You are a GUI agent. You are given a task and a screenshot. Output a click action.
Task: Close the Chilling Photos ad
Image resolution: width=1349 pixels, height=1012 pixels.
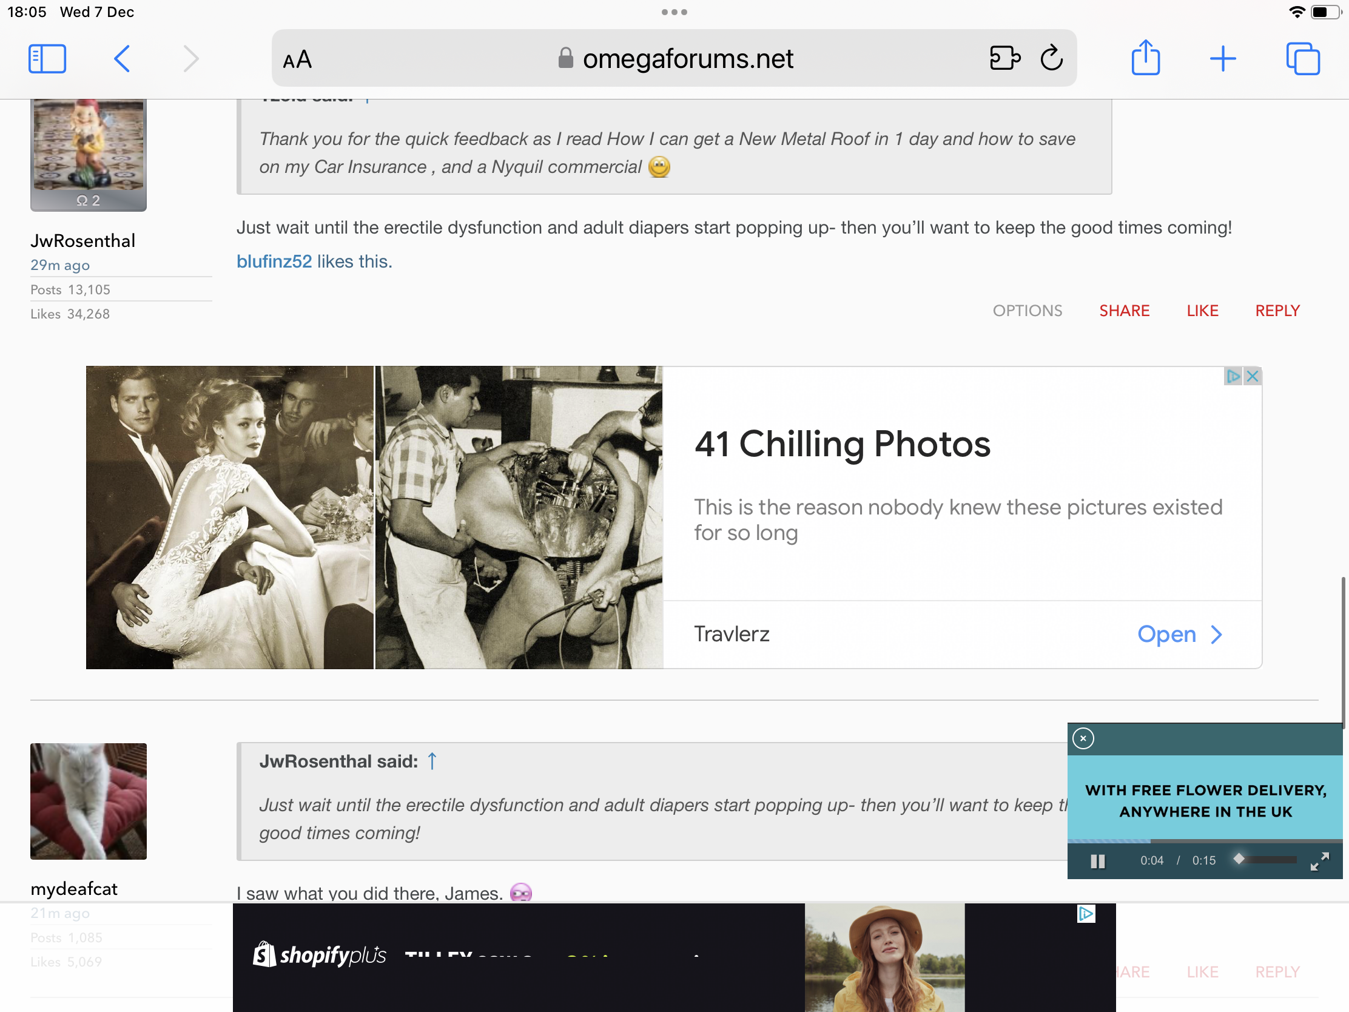[1252, 376]
